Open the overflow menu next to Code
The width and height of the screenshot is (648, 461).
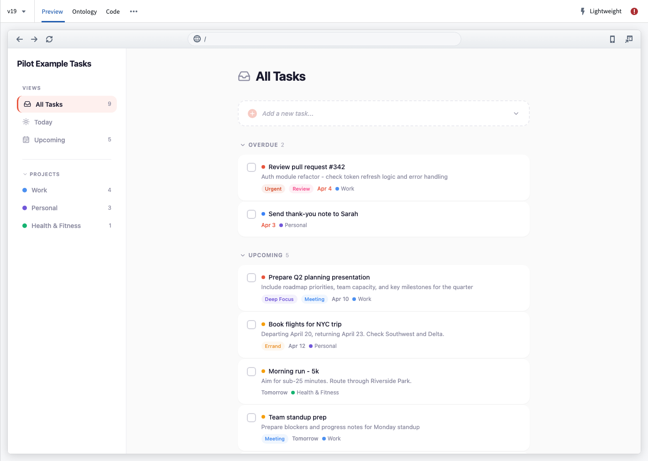[133, 11]
